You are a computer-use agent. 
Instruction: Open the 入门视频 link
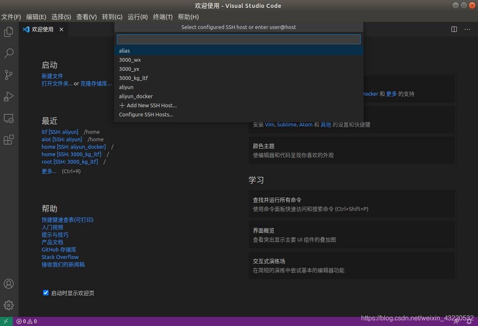[52, 227]
